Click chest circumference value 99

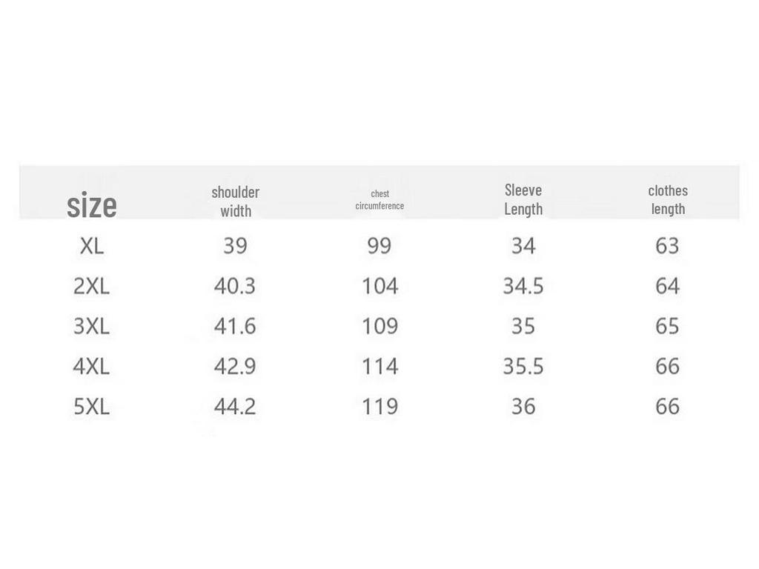pos(379,246)
